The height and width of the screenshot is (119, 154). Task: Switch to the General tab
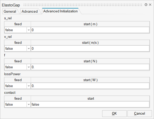click(x=10, y=11)
